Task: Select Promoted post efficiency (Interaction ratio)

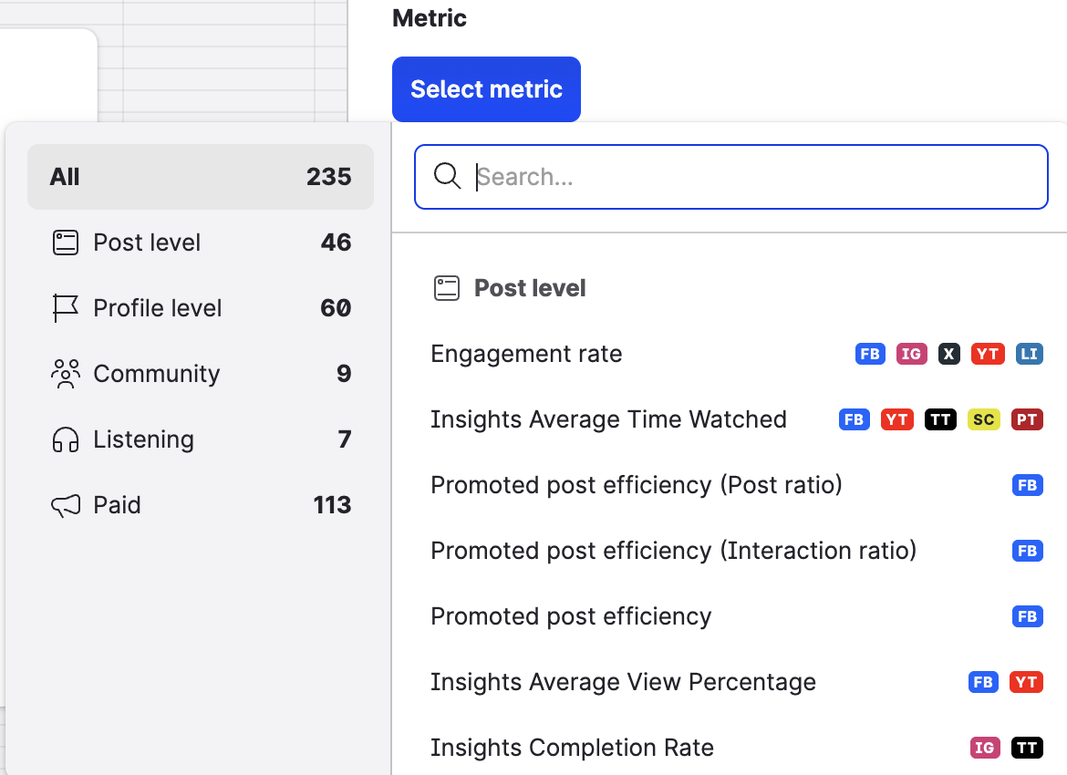Action: 673,551
